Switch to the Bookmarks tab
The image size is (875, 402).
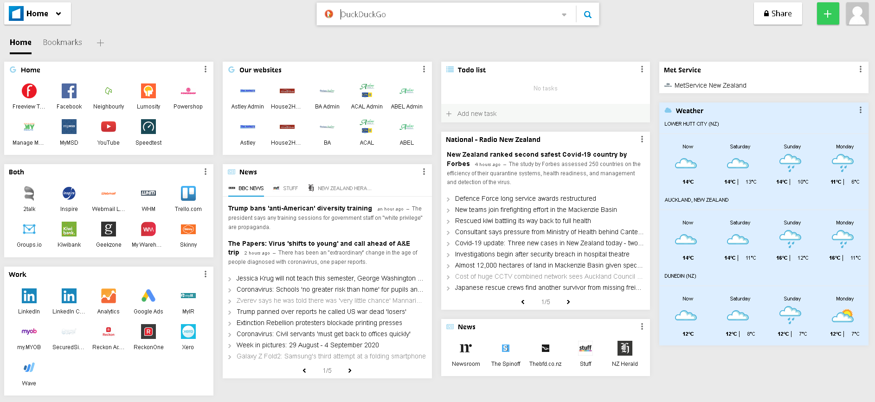62,42
